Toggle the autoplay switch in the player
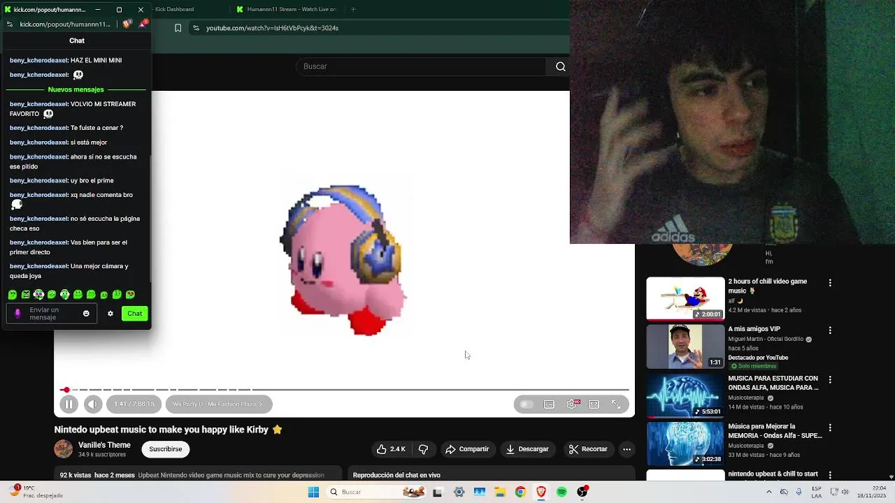 coord(526,404)
